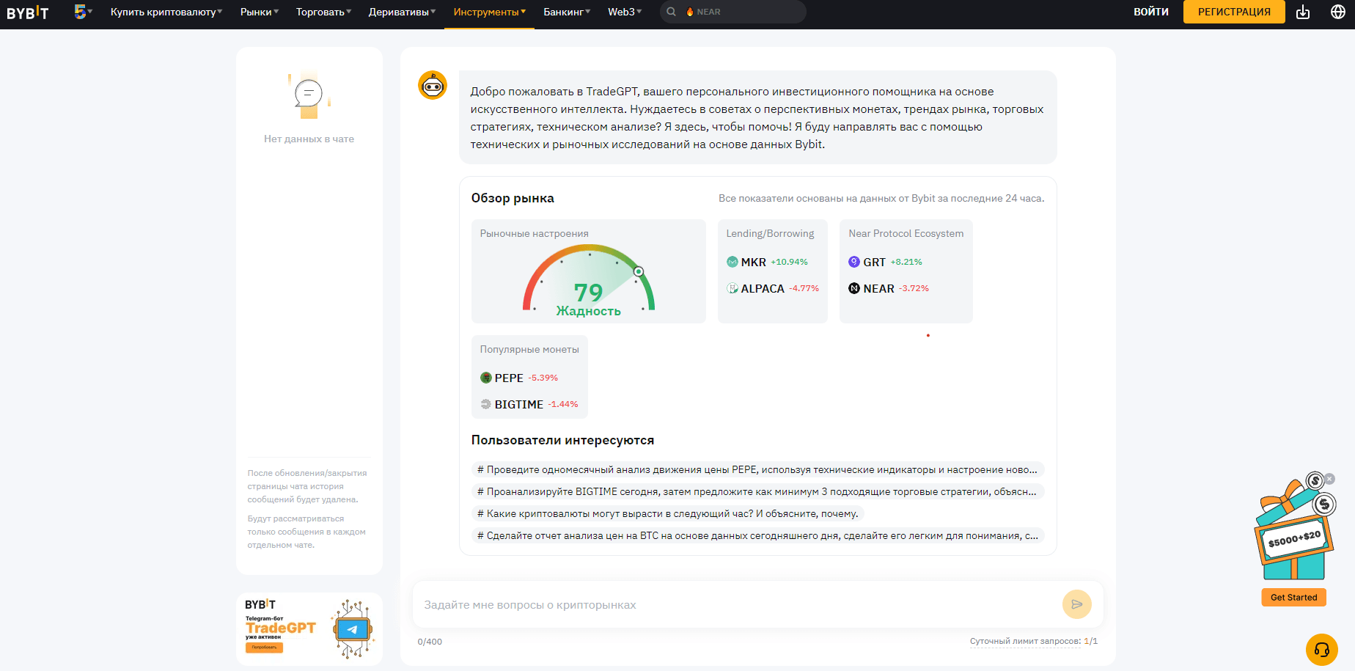
Task: Click the ВОЙТИ login link
Action: [1150, 12]
